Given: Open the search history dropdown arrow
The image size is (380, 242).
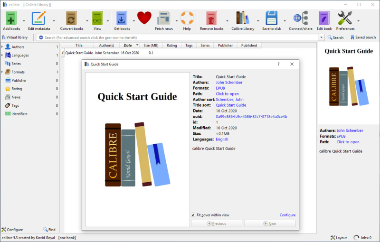Looking at the screenshot, I should pyautogui.click(x=322, y=37).
